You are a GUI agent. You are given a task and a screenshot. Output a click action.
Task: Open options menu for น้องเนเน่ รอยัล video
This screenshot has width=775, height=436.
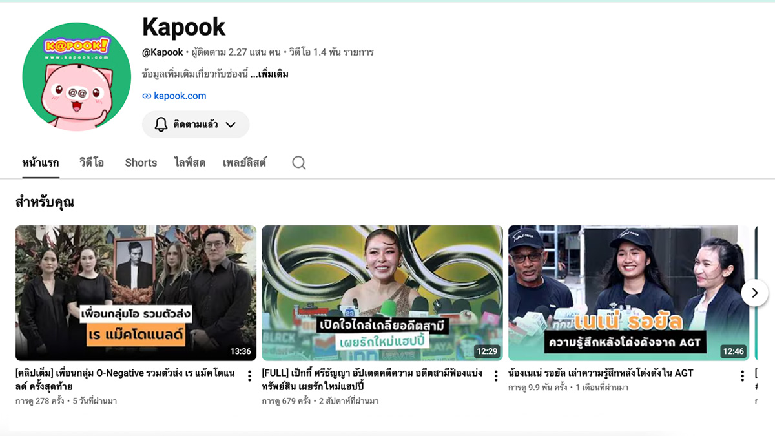coord(742,376)
